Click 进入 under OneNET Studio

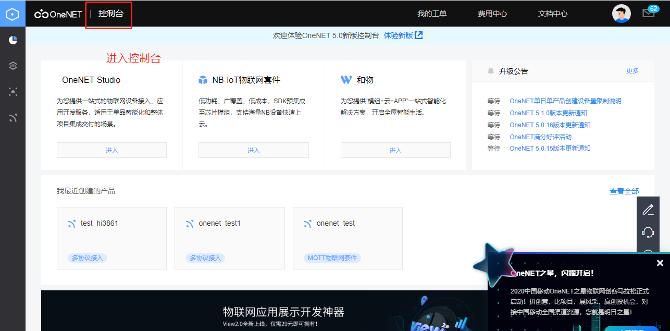(x=111, y=150)
